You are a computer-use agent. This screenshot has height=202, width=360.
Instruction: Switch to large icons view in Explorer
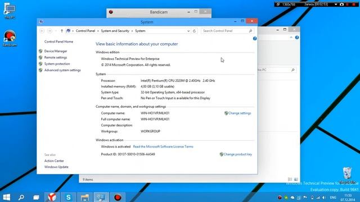pyautogui.click(x=296, y=180)
